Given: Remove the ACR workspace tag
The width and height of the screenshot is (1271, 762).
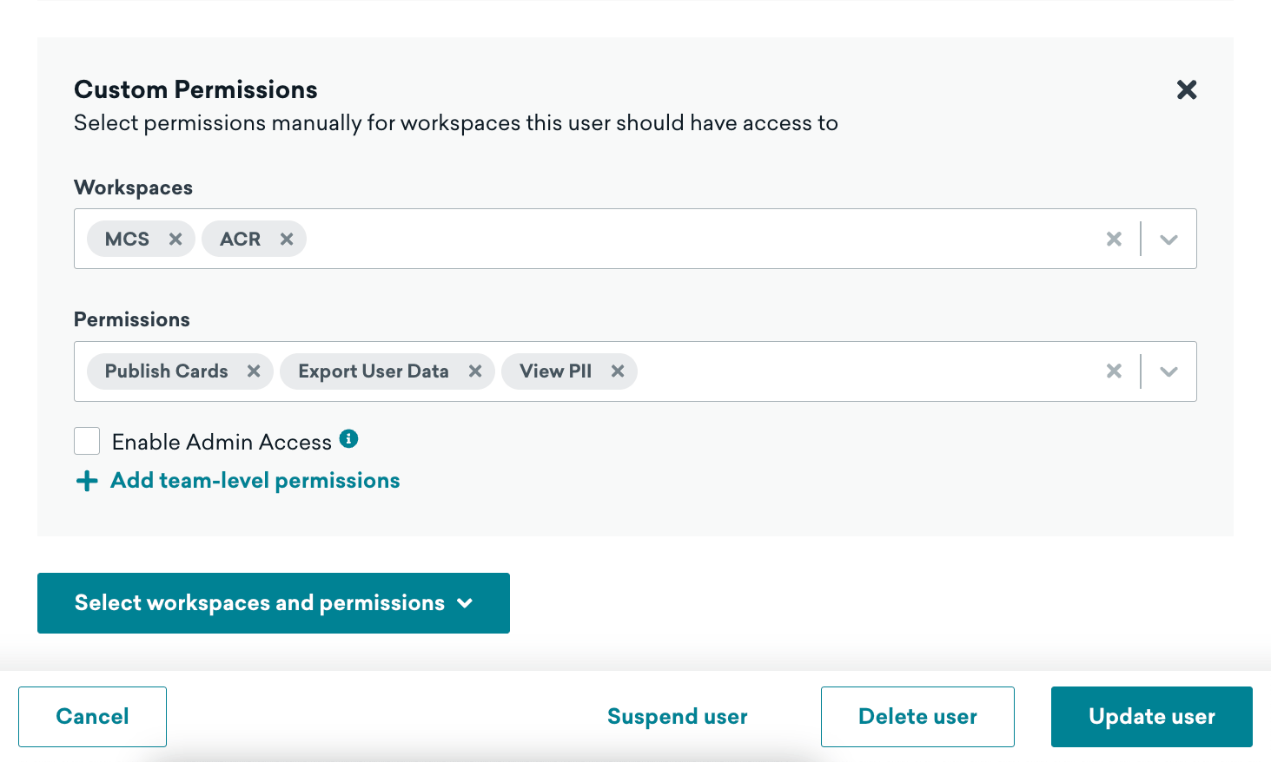Looking at the screenshot, I should (x=287, y=239).
